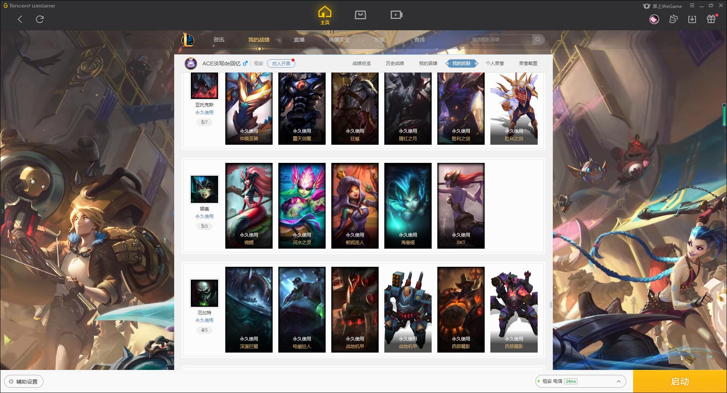Open the 主页 home icon
This screenshot has height=393, width=727.
[x=325, y=15]
